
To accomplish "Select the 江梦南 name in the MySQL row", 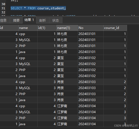I will point(67,112).
